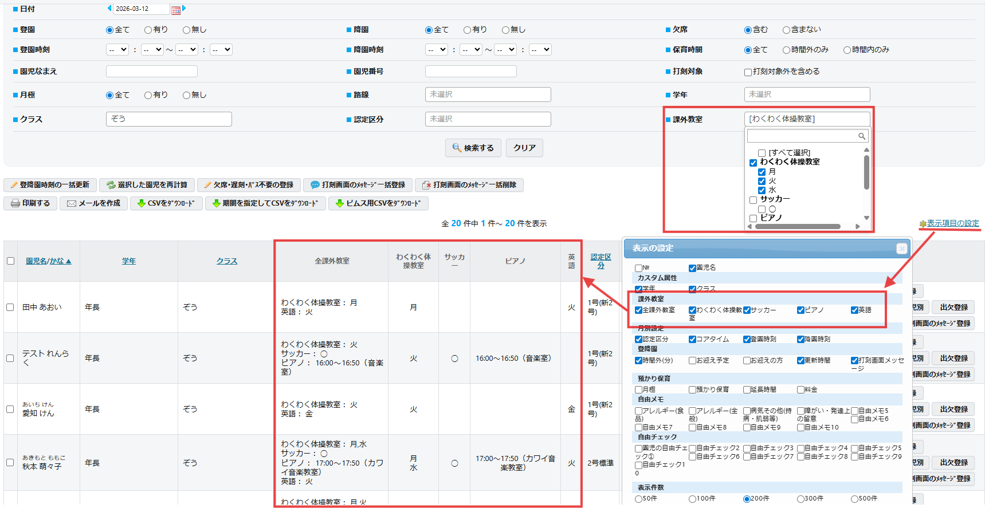Open 登園時刻 start minute dropdown
The height and width of the screenshot is (508, 985).
(152, 50)
